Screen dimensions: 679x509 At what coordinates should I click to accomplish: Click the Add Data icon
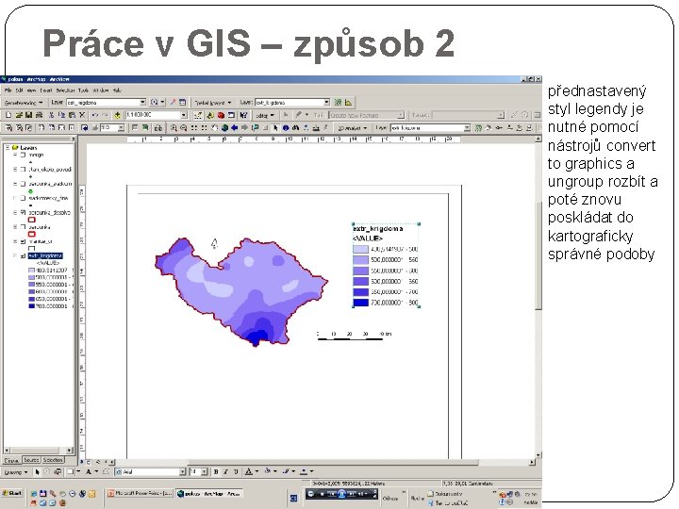(x=117, y=115)
